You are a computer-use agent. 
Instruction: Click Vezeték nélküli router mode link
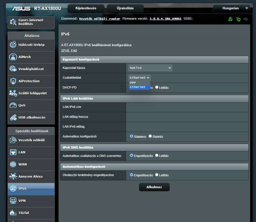(100, 19)
